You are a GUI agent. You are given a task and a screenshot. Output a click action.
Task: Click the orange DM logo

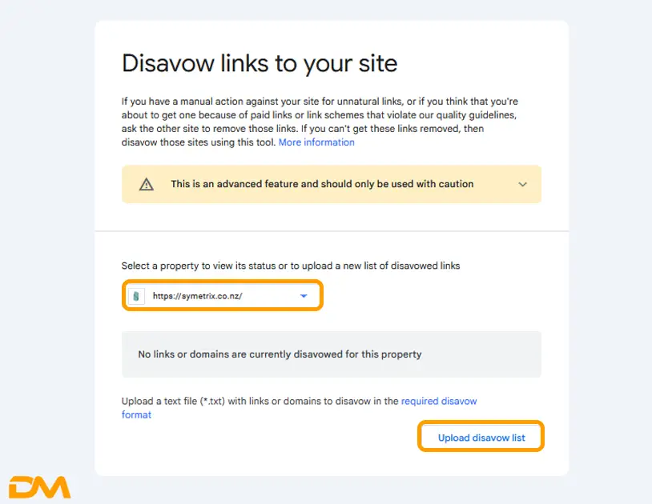(39, 486)
